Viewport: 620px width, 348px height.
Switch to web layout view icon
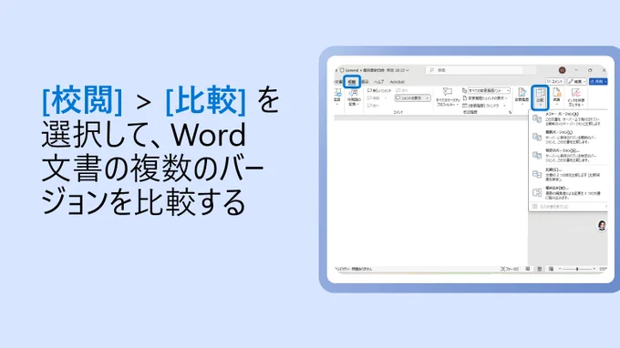coord(551,269)
